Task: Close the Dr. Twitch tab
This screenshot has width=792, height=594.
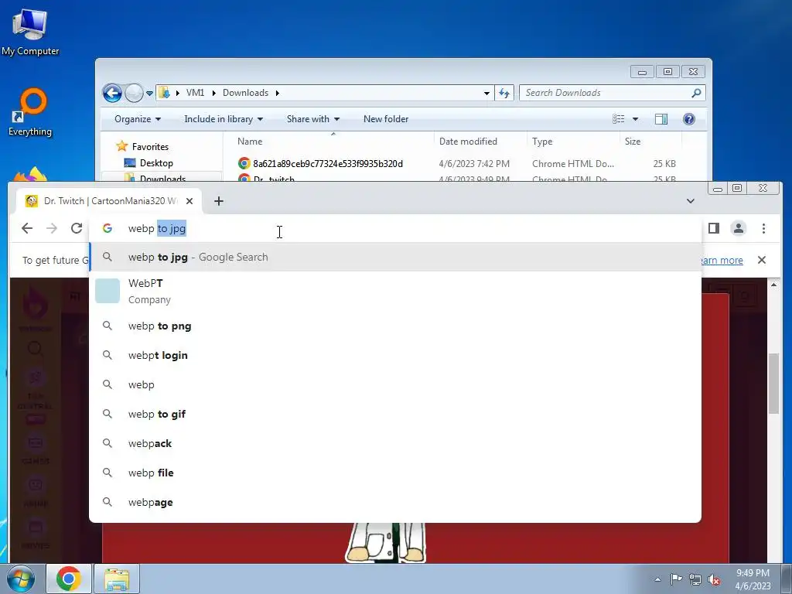Action: tap(189, 201)
